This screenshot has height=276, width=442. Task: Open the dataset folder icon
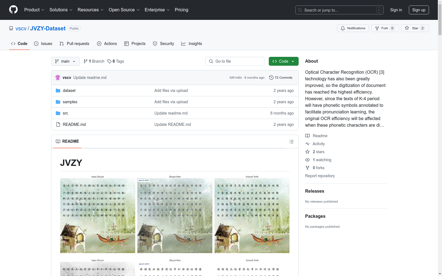(x=58, y=91)
